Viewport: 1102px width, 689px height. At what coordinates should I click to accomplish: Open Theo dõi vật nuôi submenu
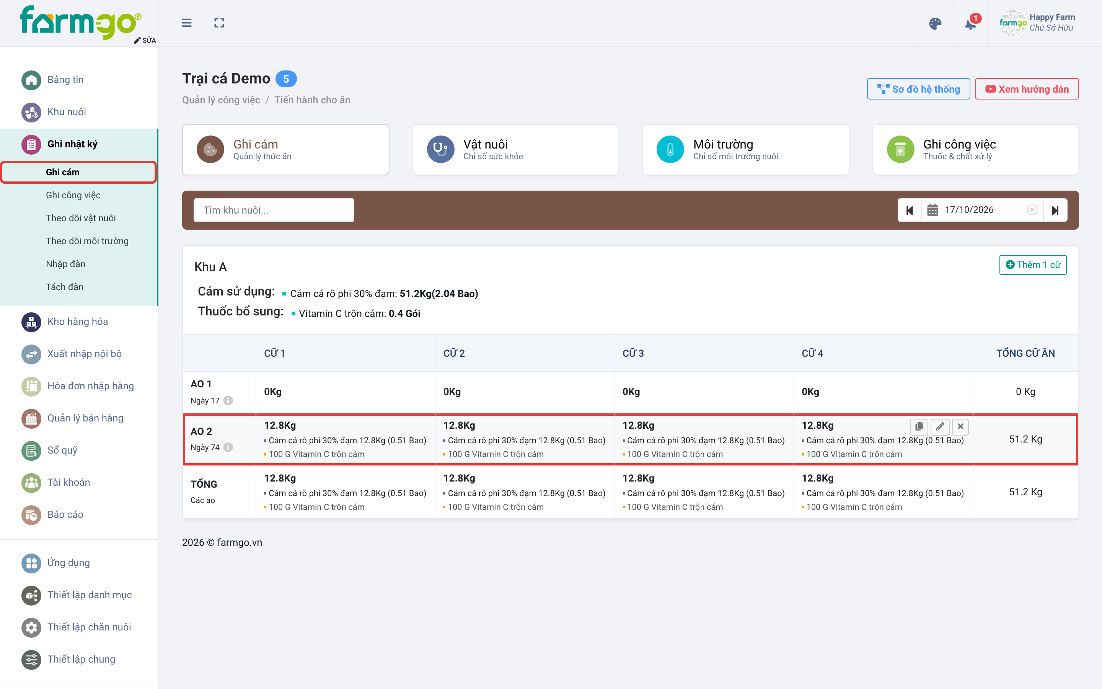click(81, 218)
